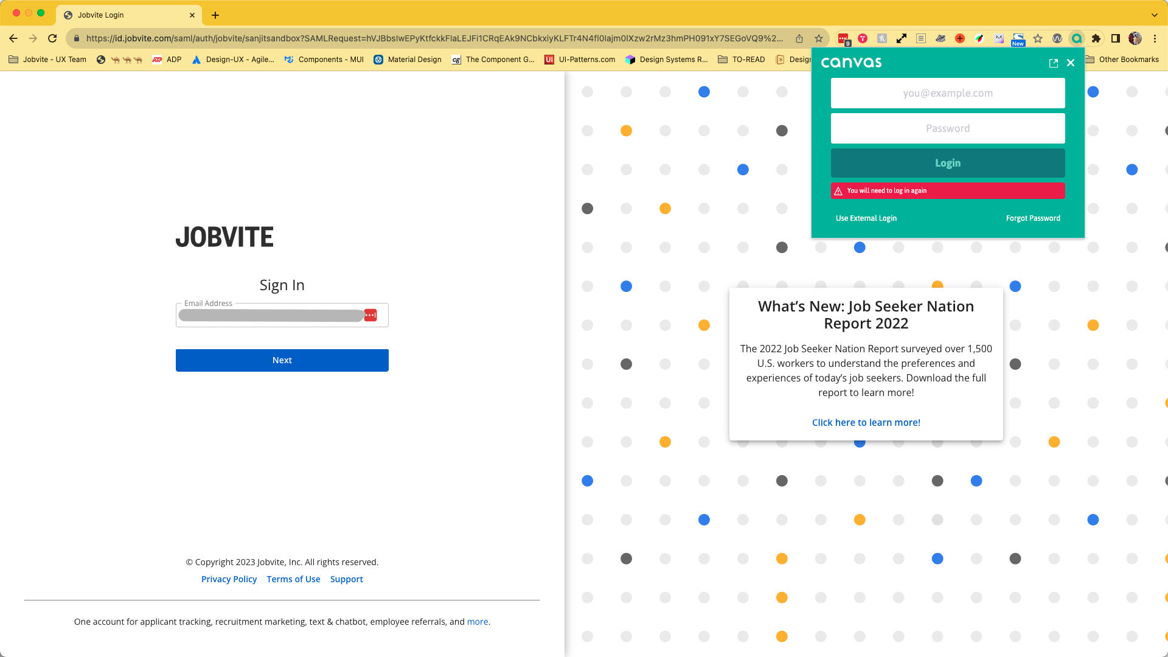The height and width of the screenshot is (657, 1168).
Task: Open the Canvas extension popup icon
Action: click(x=1077, y=38)
